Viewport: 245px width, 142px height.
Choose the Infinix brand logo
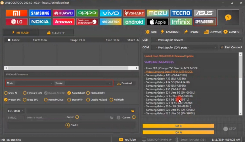pyautogui.click(x=181, y=22)
